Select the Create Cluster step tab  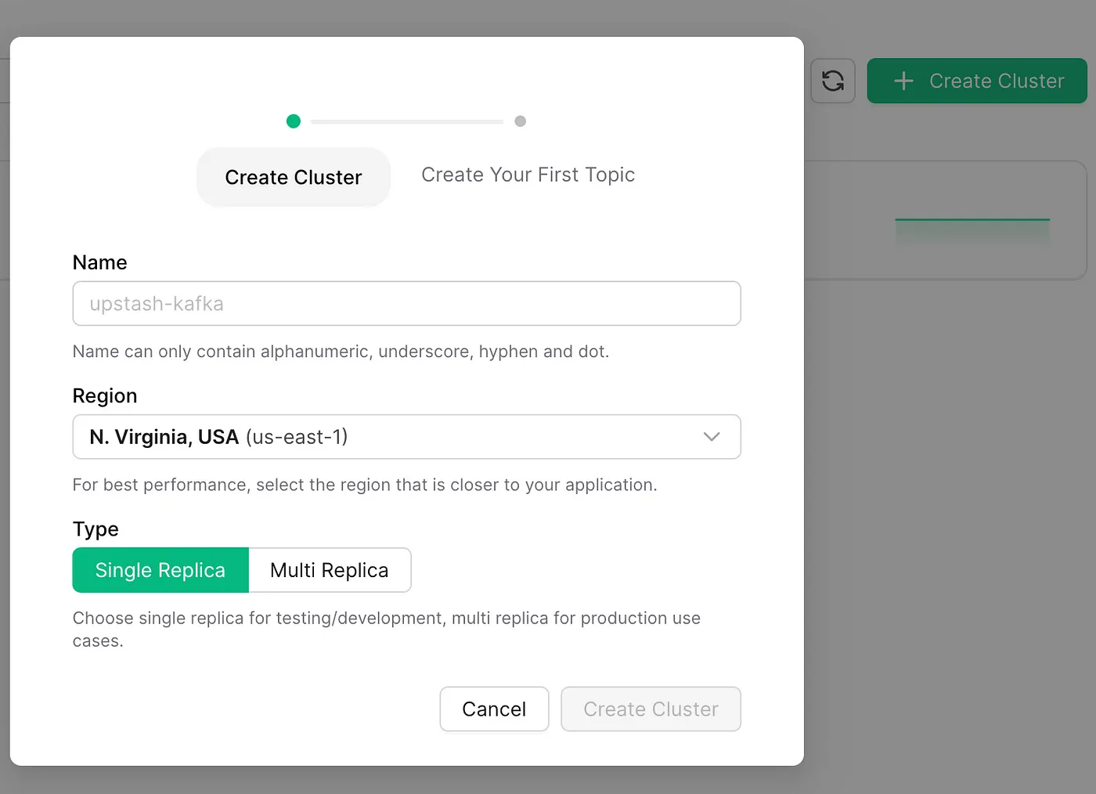click(x=294, y=177)
